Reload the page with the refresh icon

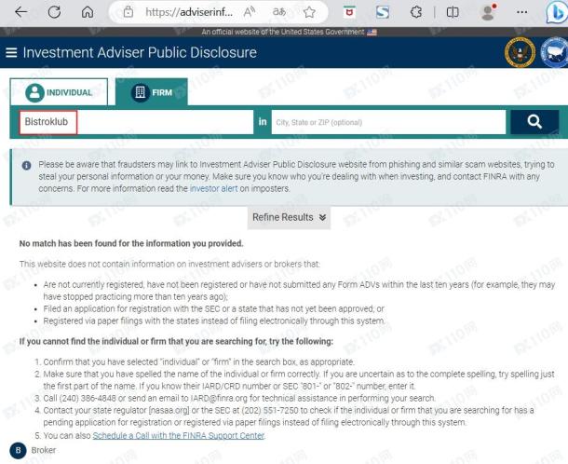pos(54,12)
